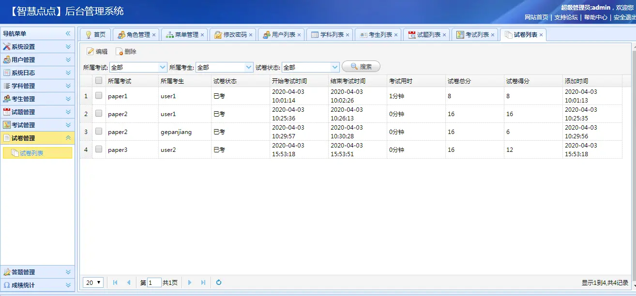The height and width of the screenshot is (296, 636).
Task: Go to first page arrow icon
Action: [115, 282]
